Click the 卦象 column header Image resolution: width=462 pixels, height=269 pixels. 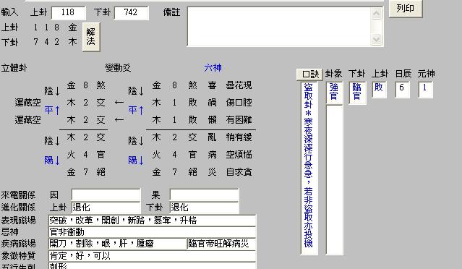tap(333, 74)
